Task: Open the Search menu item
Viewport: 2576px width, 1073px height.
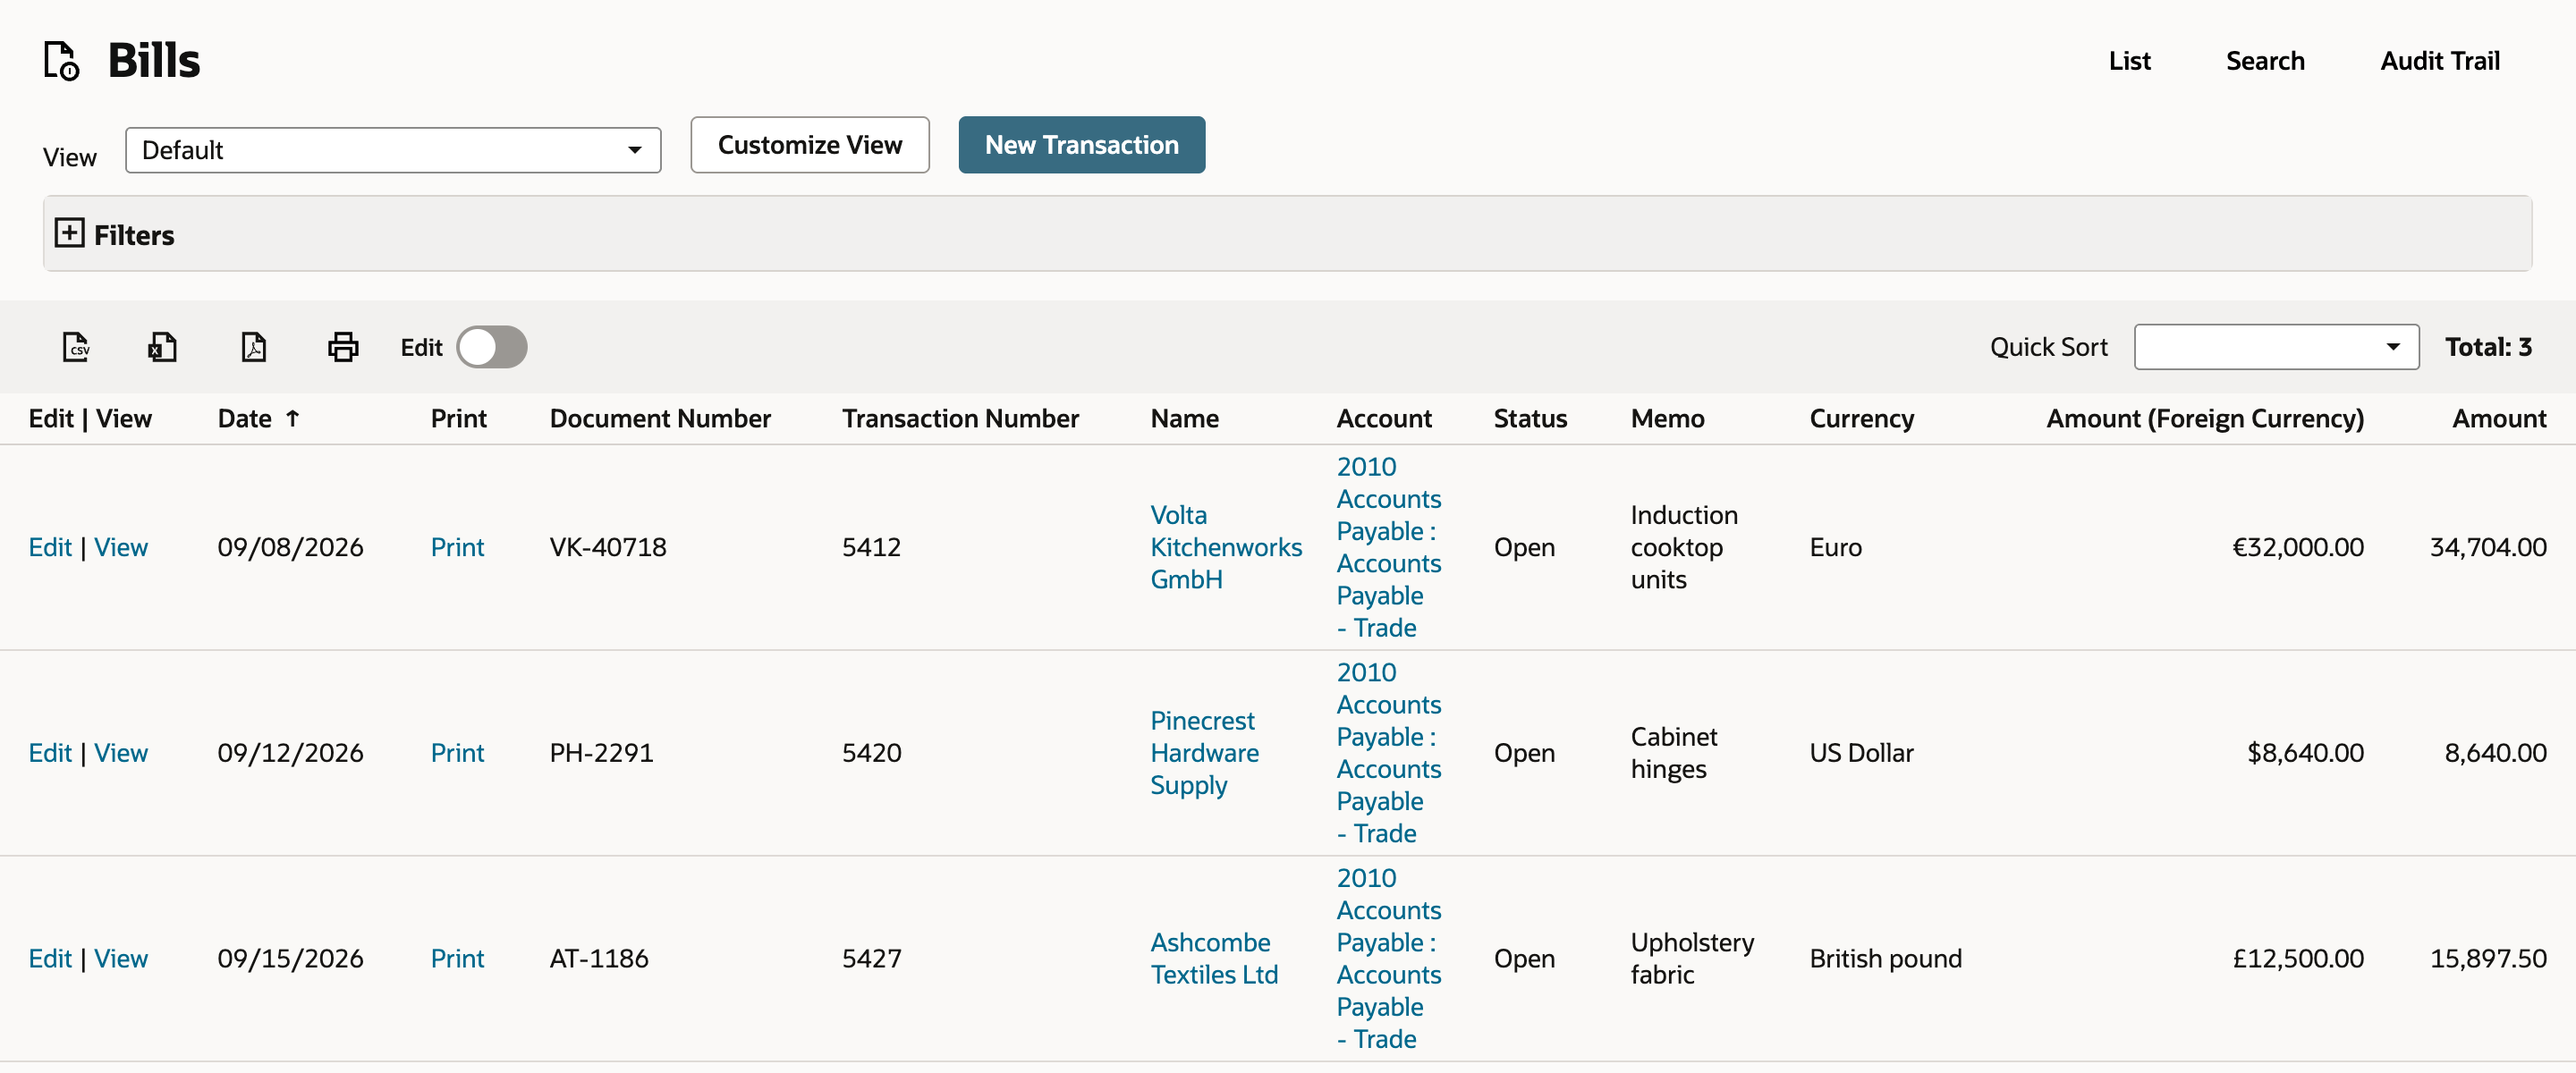Action: (2265, 61)
